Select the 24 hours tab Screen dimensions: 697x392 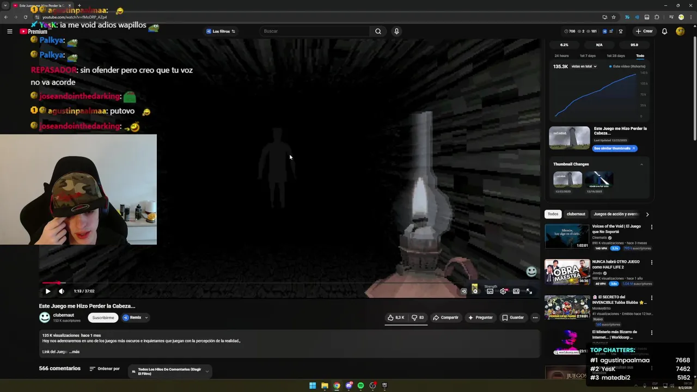tap(561, 56)
